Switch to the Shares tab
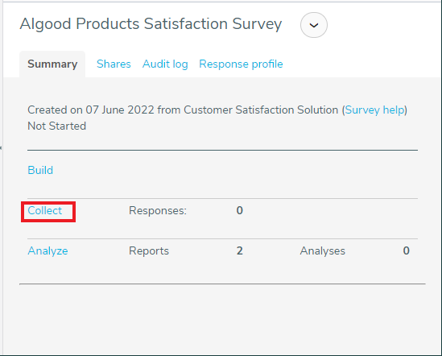Image resolution: width=442 pixels, height=356 pixels. click(x=114, y=64)
